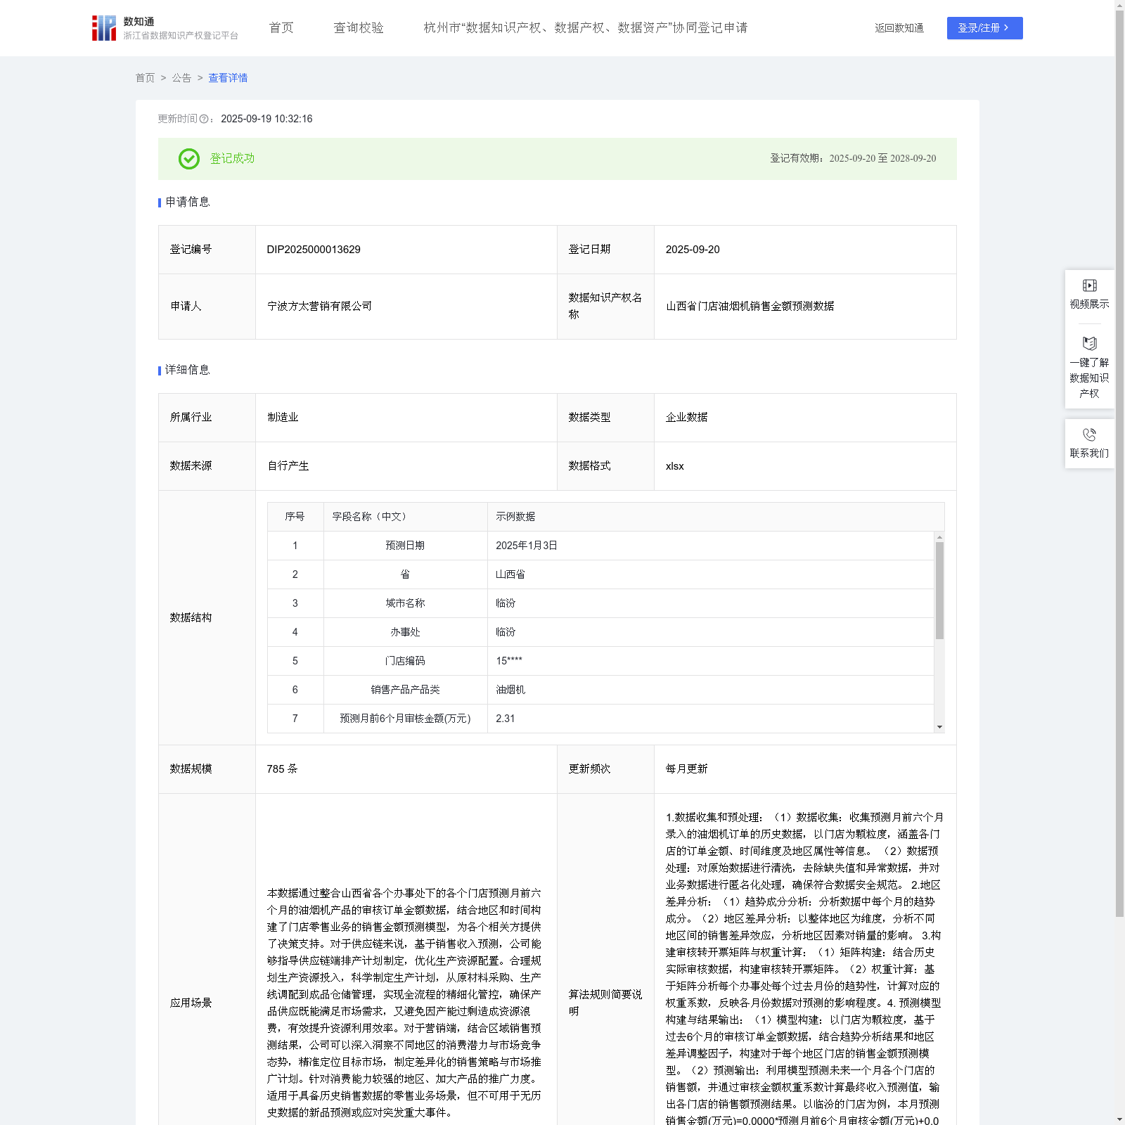The height and width of the screenshot is (1125, 1125).
Task: Click the 数知通 platform logo
Action: click(x=165, y=28)
